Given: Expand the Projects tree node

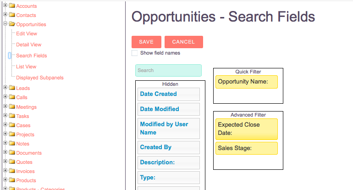Looking at the screenshot, I should [x=5, y=134].
